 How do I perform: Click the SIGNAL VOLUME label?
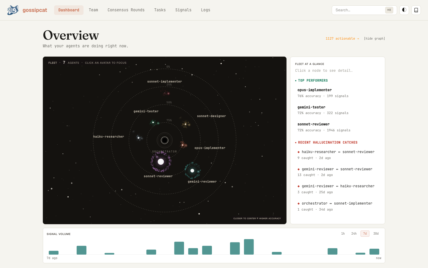pyautogui.click(x=59, y=234)
